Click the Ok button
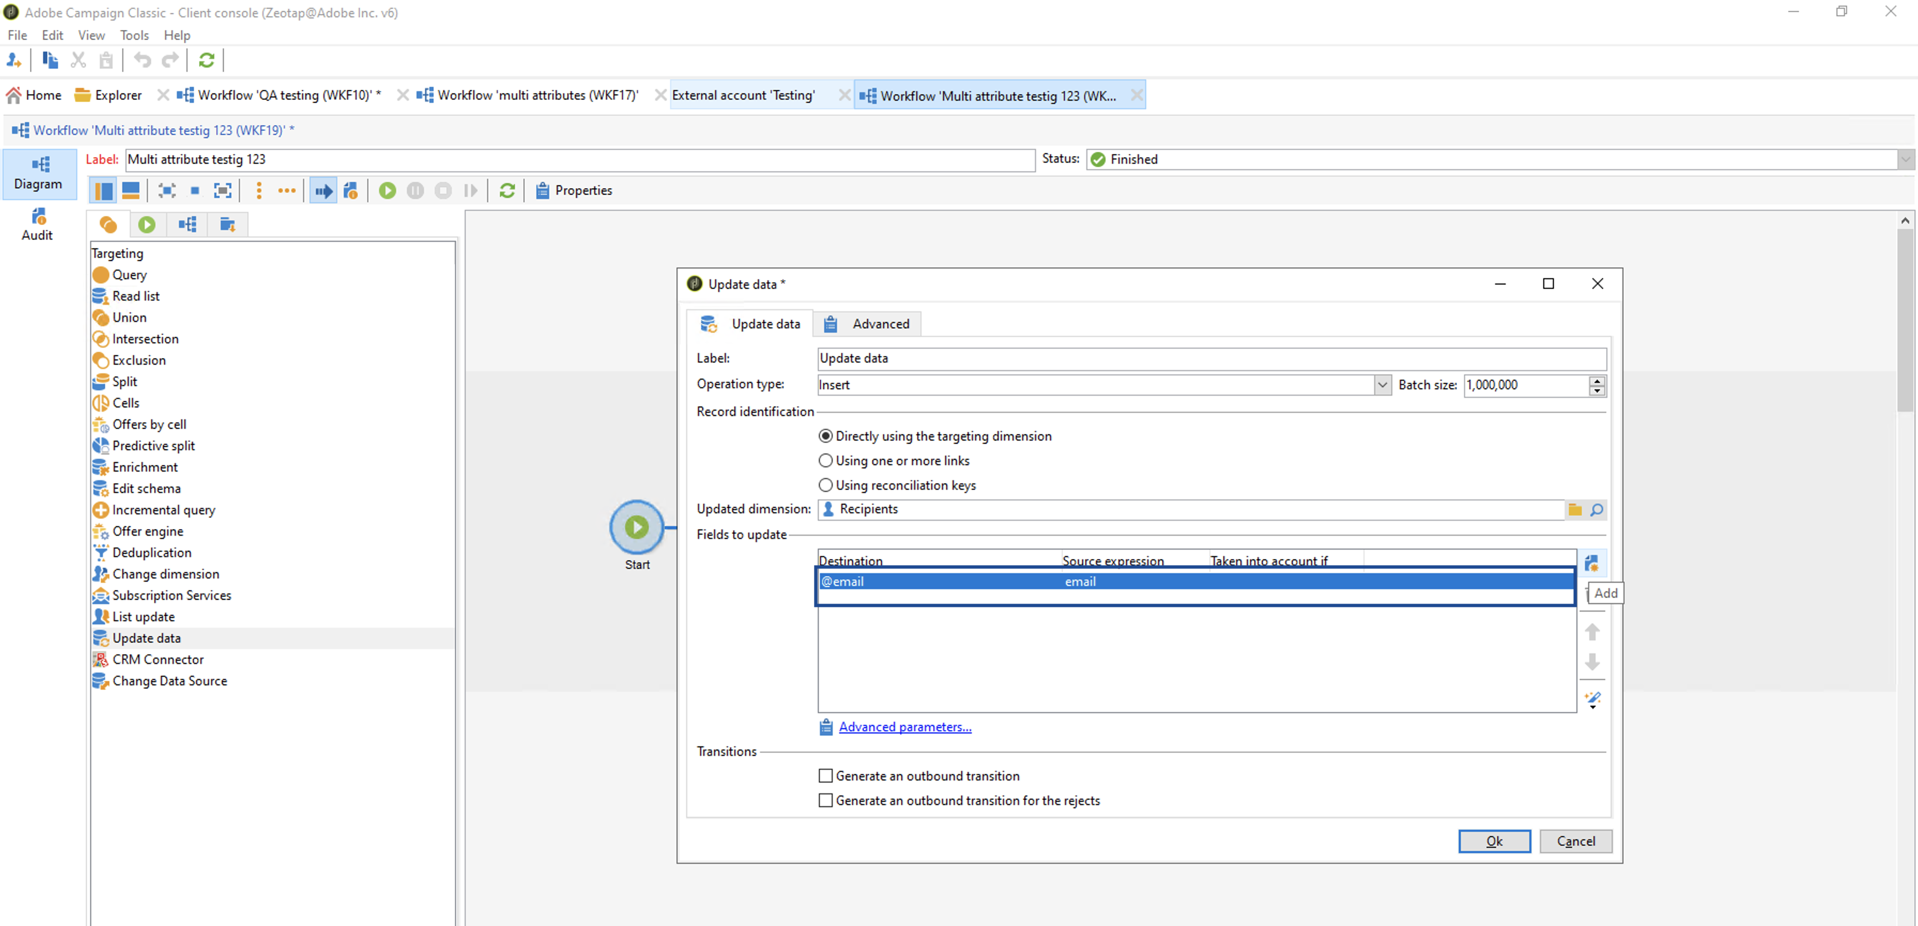Image resolution: width=1918 pixels, height=926 pixels. [x=1494, y=840]
